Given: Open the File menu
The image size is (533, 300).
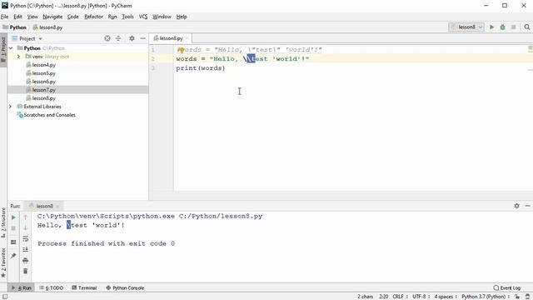Looking at the screenshot, I should [x=4, y=17].
